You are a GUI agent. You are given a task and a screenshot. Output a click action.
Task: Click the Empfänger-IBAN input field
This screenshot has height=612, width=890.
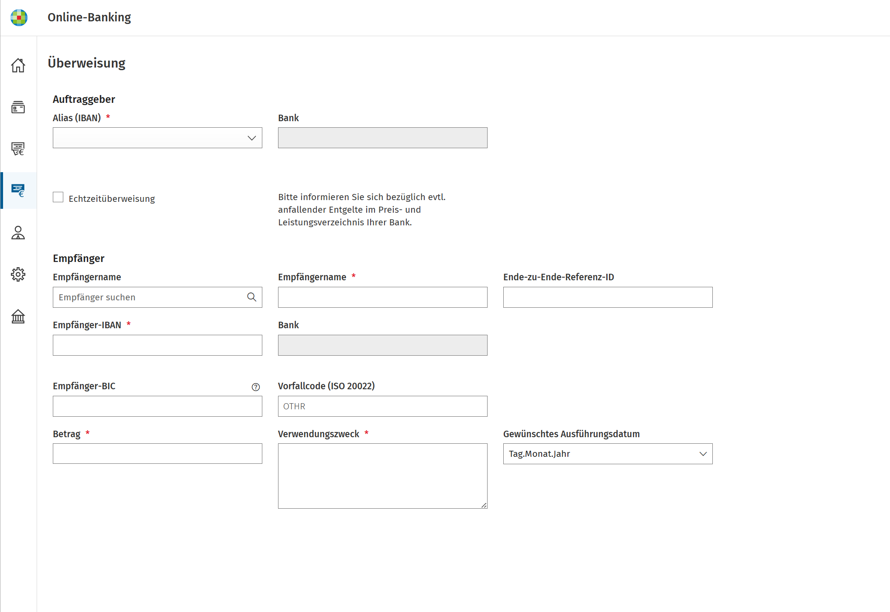(158, 345)
